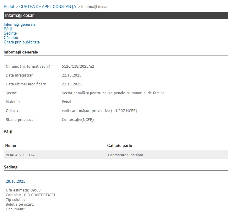
Task: Click the dark Informații dosar title bar
Action: tap(116, 15)
